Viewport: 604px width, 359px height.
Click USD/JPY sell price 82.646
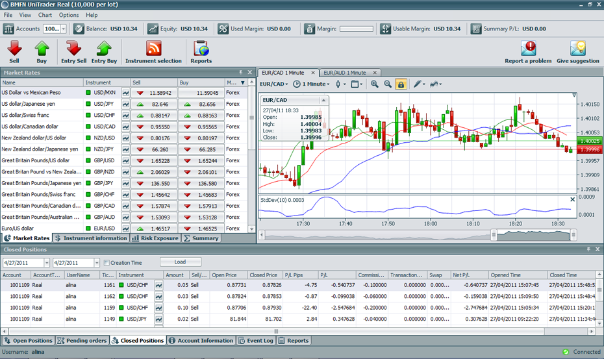click(x=154, y=104)
